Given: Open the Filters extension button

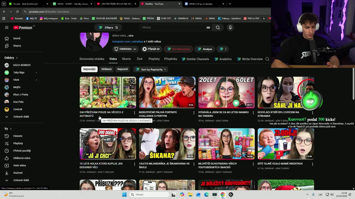Looking at the screenshot, I should coord(108,27).
